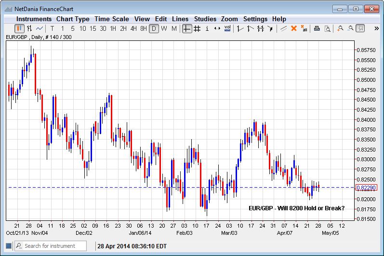Click the 0.85750 price axis label
Screen dimensions: 384x256
click(366, 50)
